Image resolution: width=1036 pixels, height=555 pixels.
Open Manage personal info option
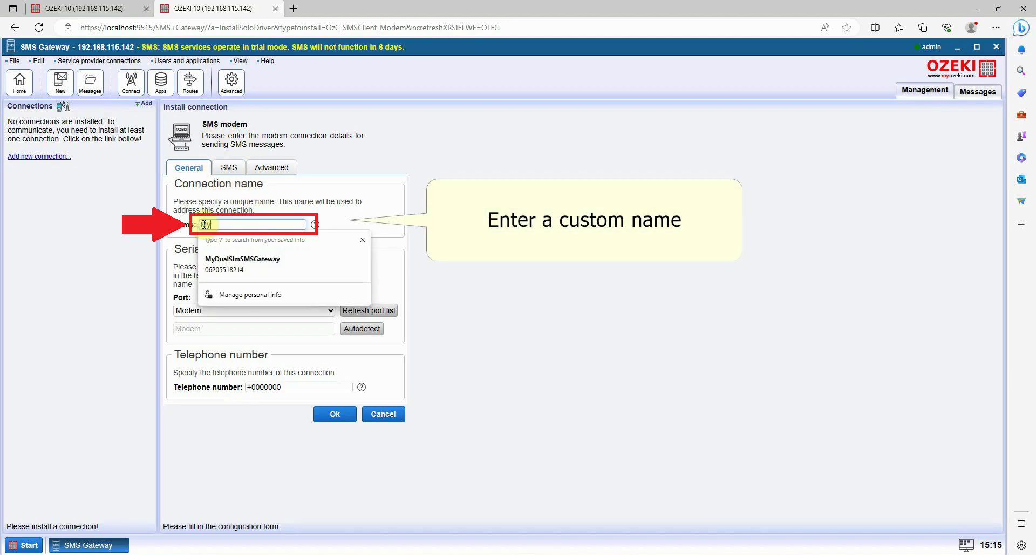284,295
